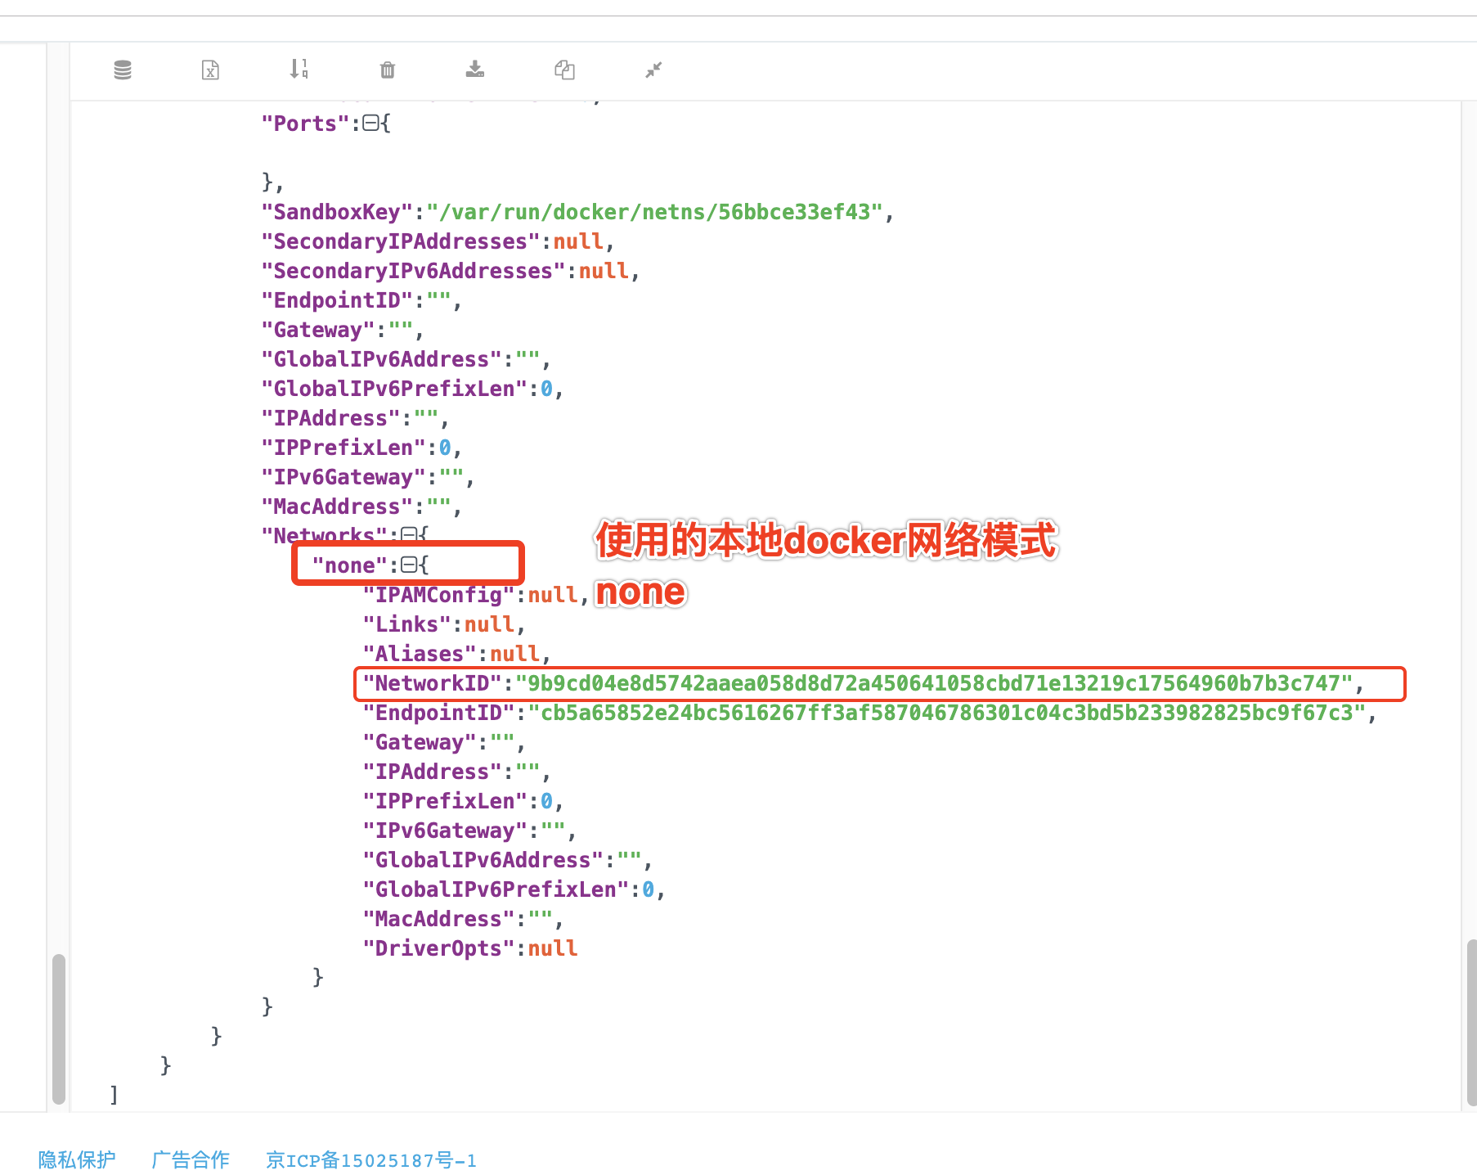Image resolution: width=1477 pixels, height=1175 pixels.
Task: Click the right vertical scrollbar thumb
Action: tap(1471, 1022)
